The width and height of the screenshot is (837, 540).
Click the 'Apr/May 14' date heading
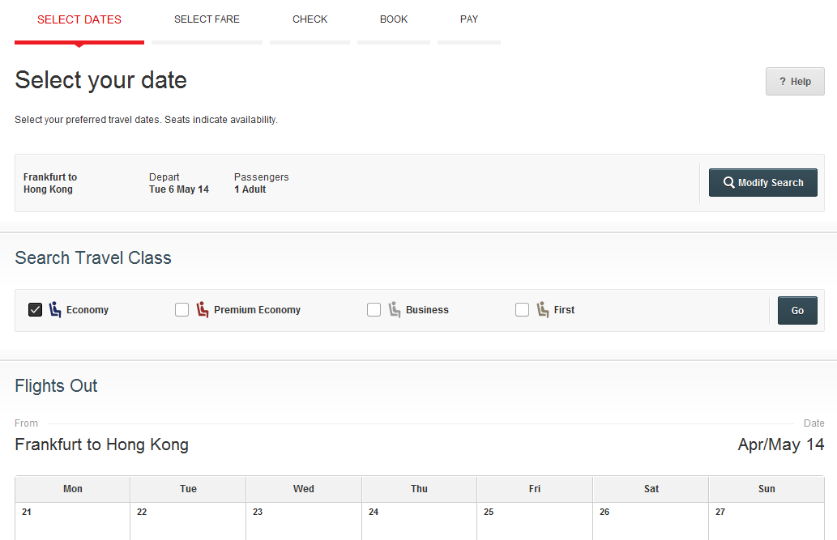[781, 444]
